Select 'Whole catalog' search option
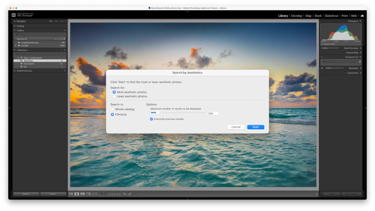This screenshot has width=375, height=211. pyautogui.click(x=112, y=109)
